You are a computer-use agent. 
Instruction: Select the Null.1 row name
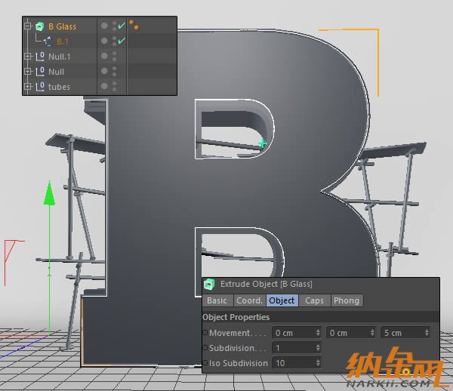(59, 57)
